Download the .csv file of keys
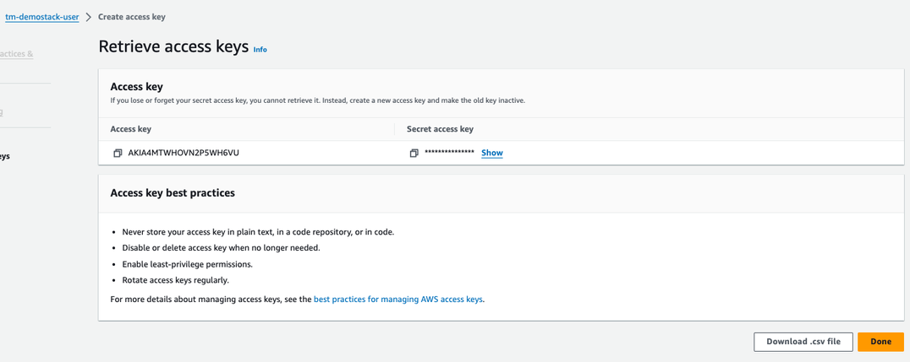The width and height of the screenshot is (910, 362). click(803, 342)
